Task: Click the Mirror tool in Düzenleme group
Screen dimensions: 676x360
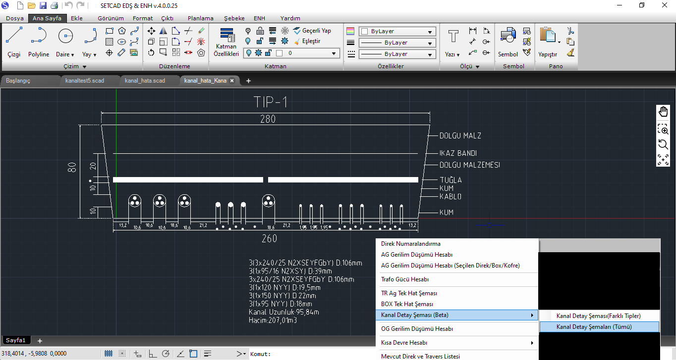Action: tap(164, 31)
